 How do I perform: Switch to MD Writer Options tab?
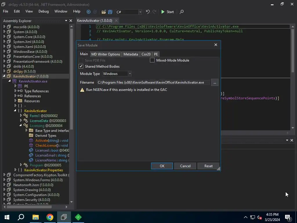pos(106,54)
